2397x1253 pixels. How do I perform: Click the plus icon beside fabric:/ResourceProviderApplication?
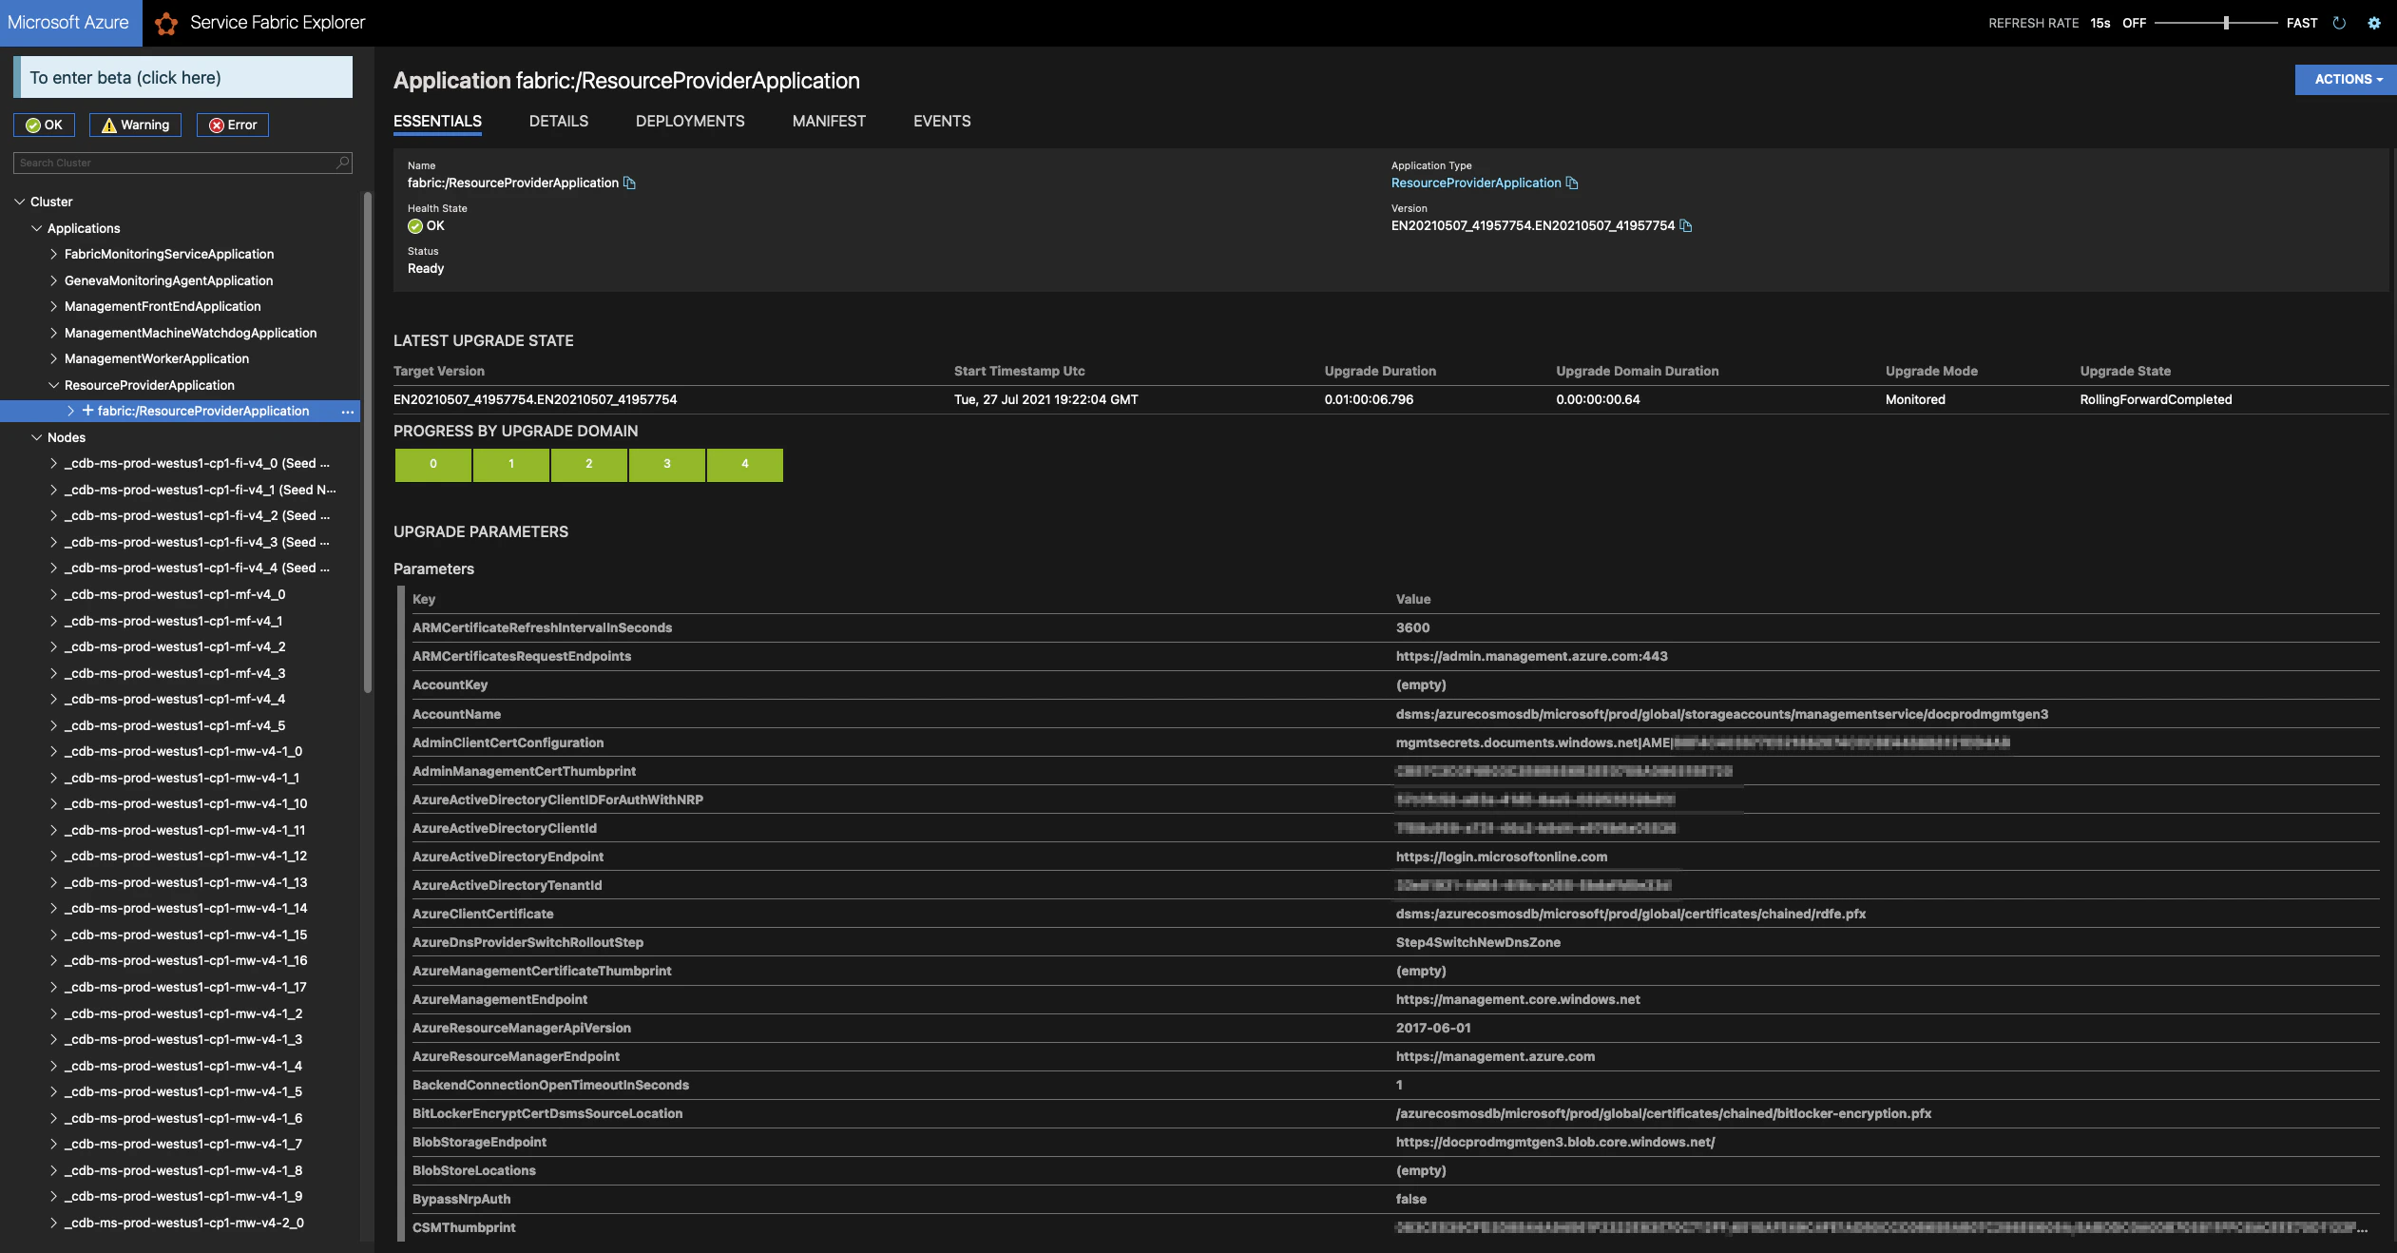tap(87, 411)
